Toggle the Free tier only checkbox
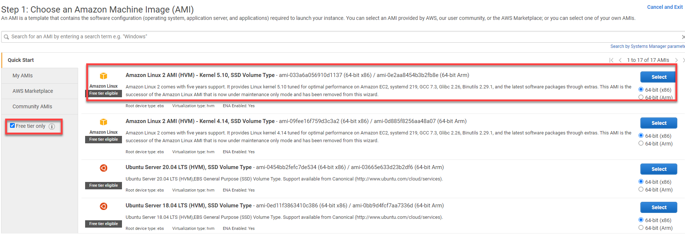 pyautogui.click(x=13, y=126)
